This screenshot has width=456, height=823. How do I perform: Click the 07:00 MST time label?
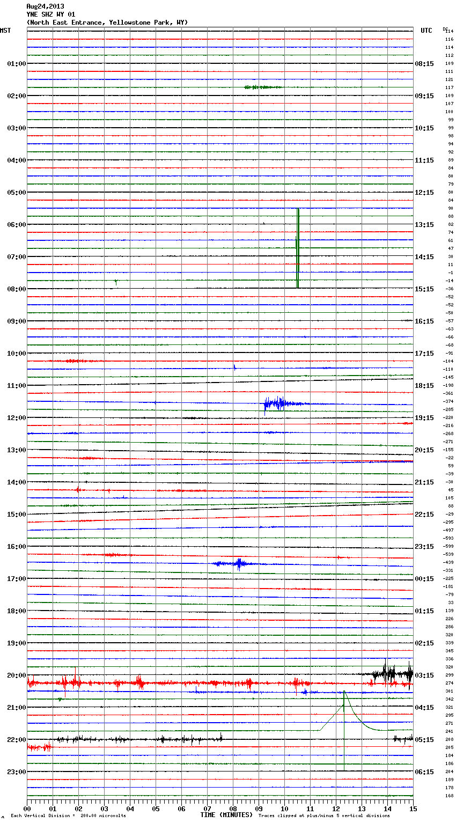click(17, 257)
